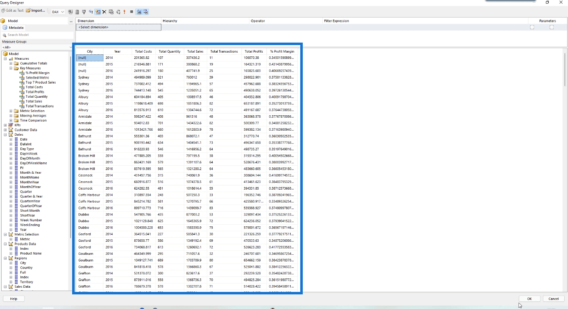
Task: Select the % Profit Margin measure icon
Action: (22, 73)
